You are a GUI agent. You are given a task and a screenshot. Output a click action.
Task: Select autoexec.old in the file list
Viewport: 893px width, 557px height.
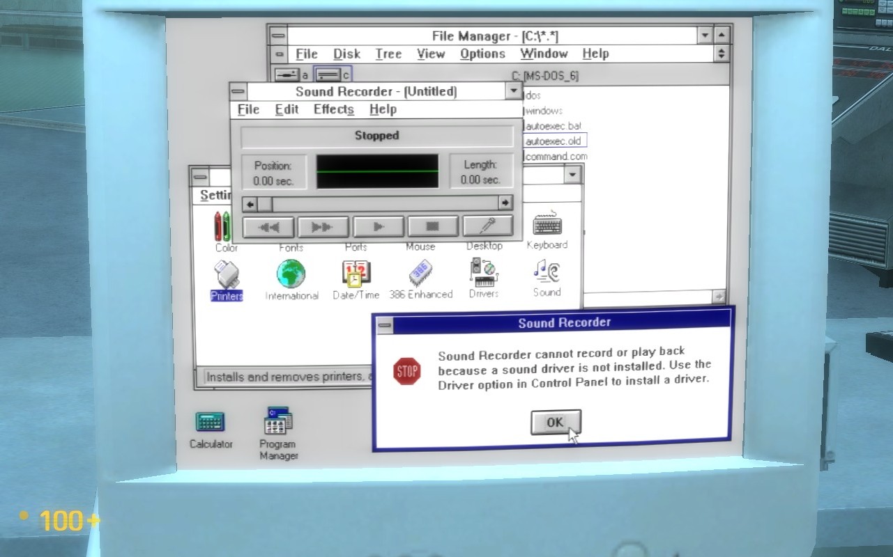554,140
